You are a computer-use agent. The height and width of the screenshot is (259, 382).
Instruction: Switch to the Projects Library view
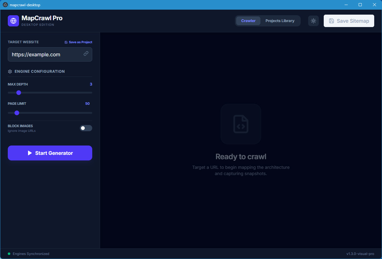click(x=280, y=21)
